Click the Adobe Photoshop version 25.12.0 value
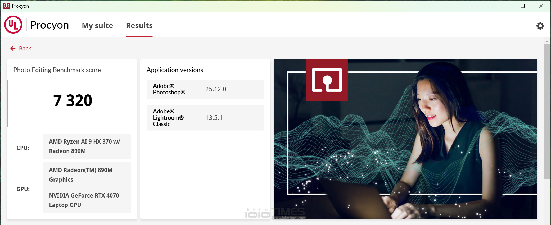 tap(216, 89)
